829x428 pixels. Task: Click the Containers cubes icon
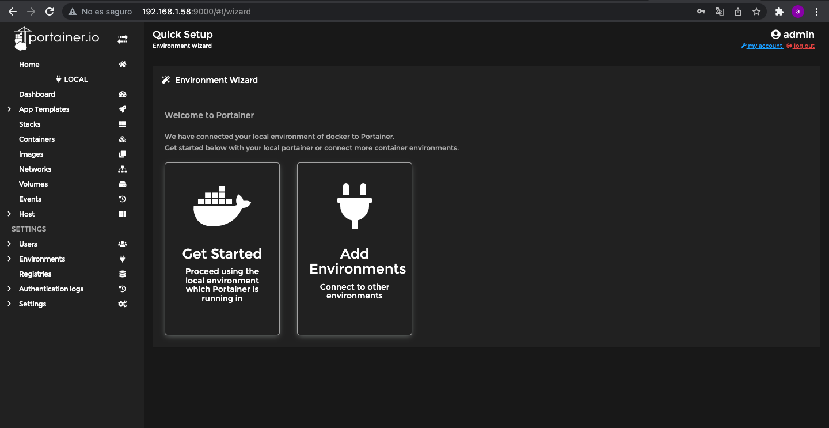[x=122, y=139]
